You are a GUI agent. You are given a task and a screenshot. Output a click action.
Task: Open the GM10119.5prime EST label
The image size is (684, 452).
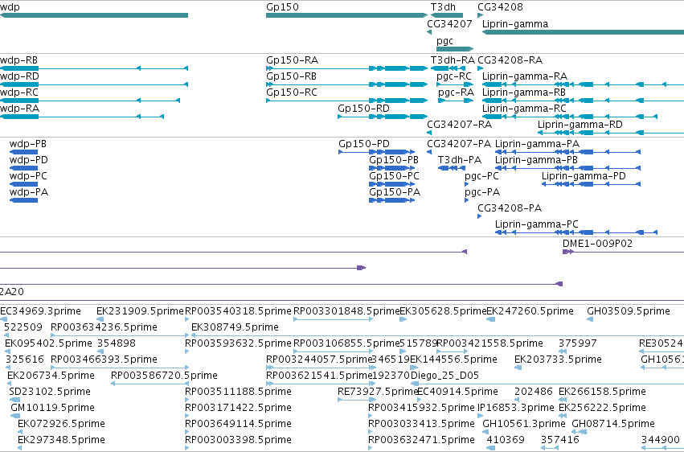(x=52, y=408)
